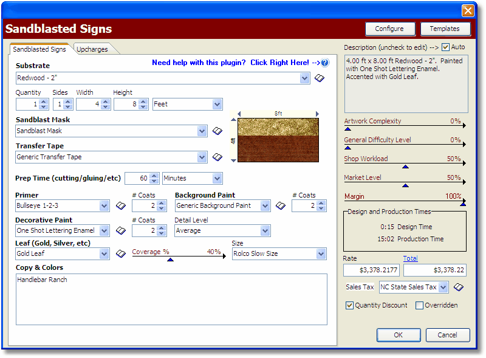The image size is (486, 358).
Task: Expand the Substrate dropdown
Action: pyautogui.click(x=304, y=78)
